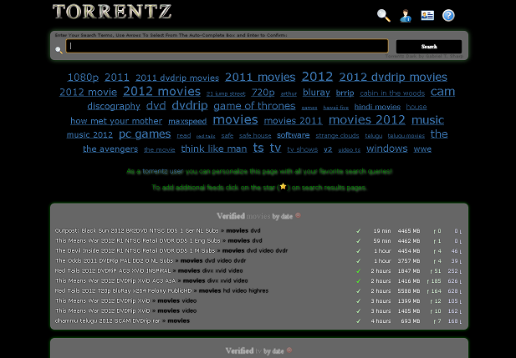
Task: Open the strange clouds tag
Action: pyautogui.click(x=337, y=136)
